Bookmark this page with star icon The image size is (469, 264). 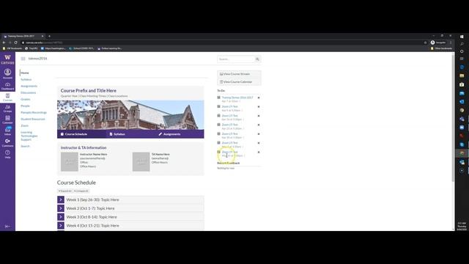425,43
